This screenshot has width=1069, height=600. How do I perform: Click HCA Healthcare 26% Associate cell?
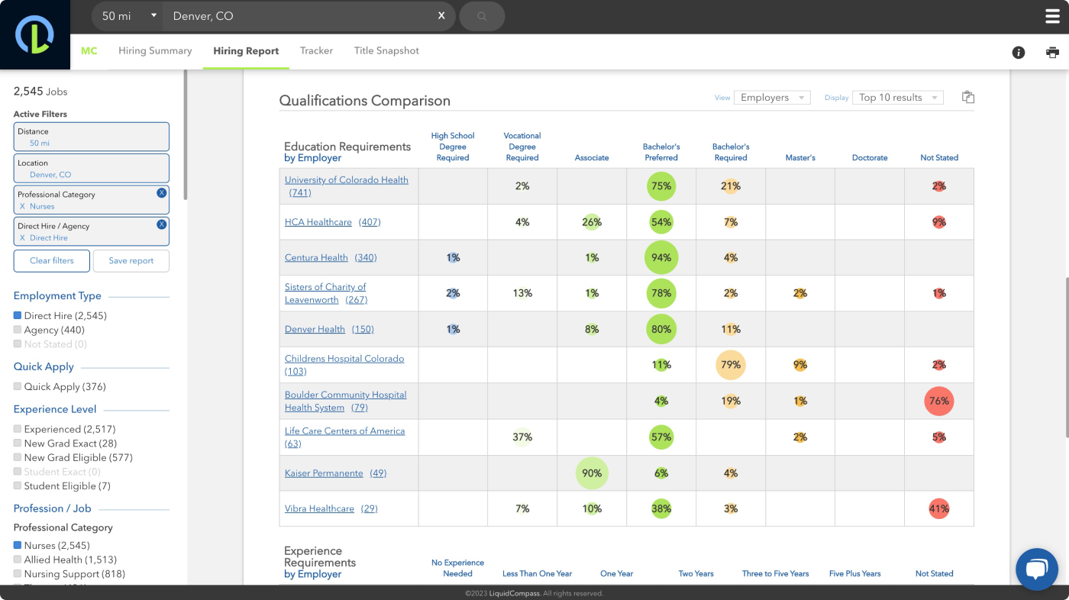(x=592, y=222)
